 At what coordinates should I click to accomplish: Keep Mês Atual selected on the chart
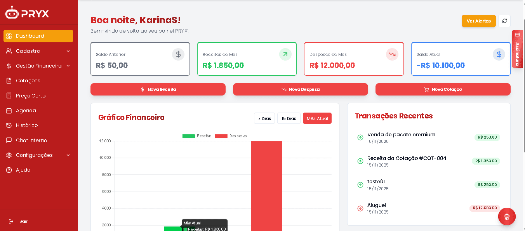[317, 118]
